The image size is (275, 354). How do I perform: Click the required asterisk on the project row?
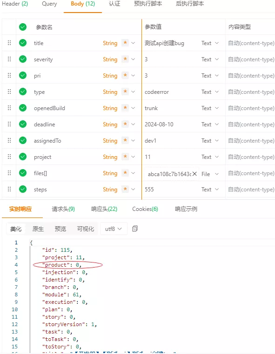[x=125, y=157]
